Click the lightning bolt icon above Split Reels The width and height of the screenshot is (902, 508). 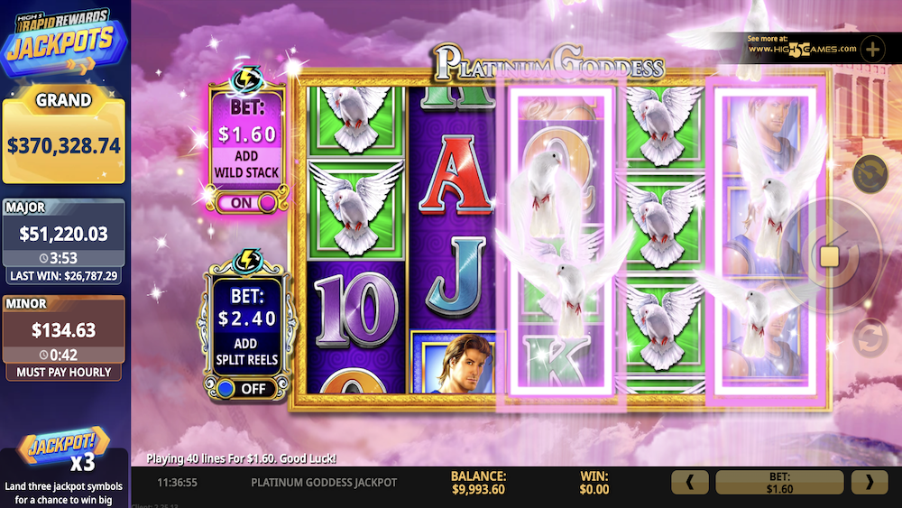coord(248,261)
